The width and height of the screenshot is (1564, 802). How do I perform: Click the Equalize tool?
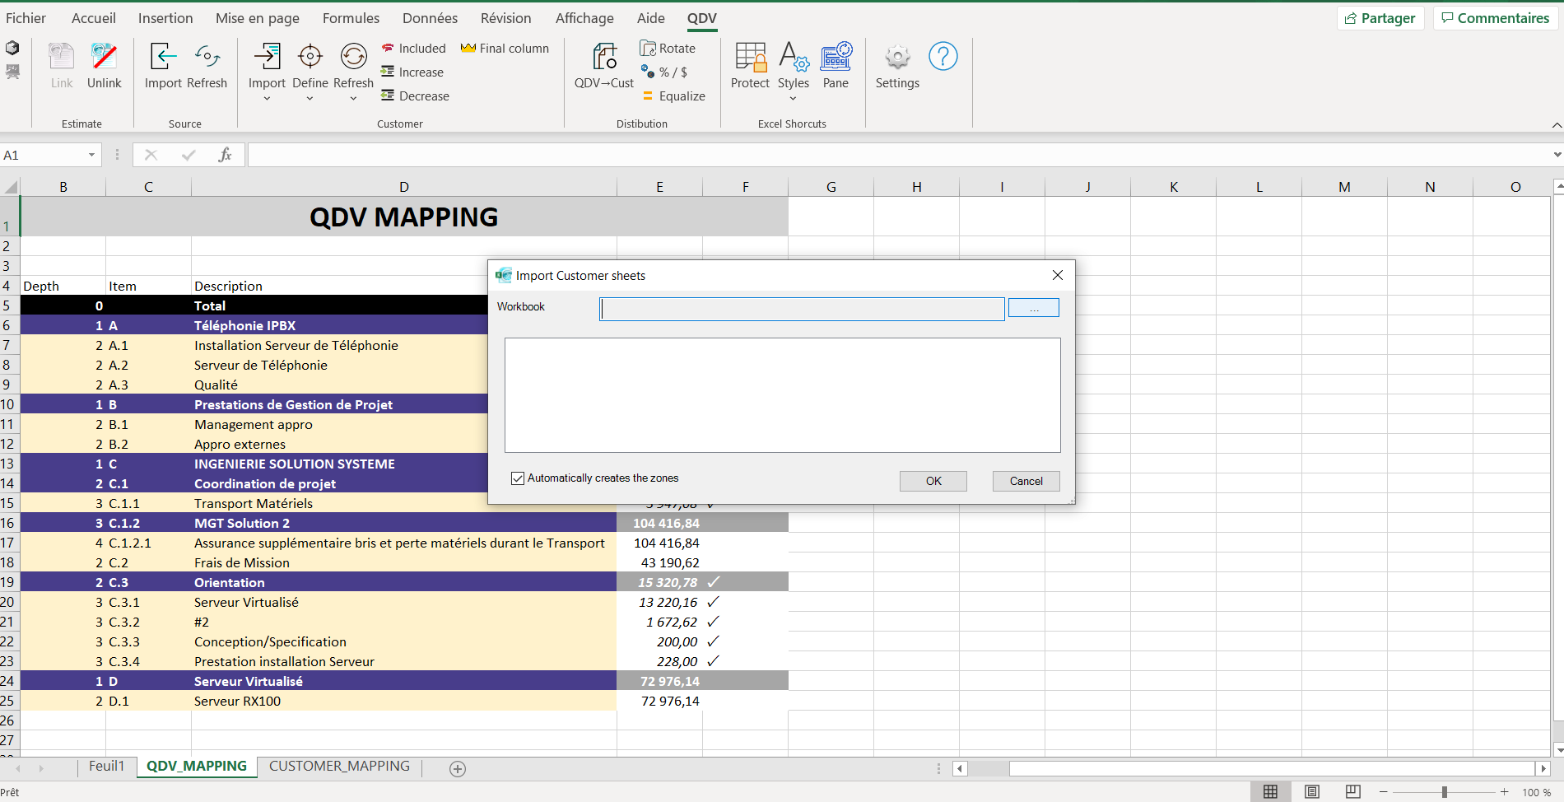point(673,96)
